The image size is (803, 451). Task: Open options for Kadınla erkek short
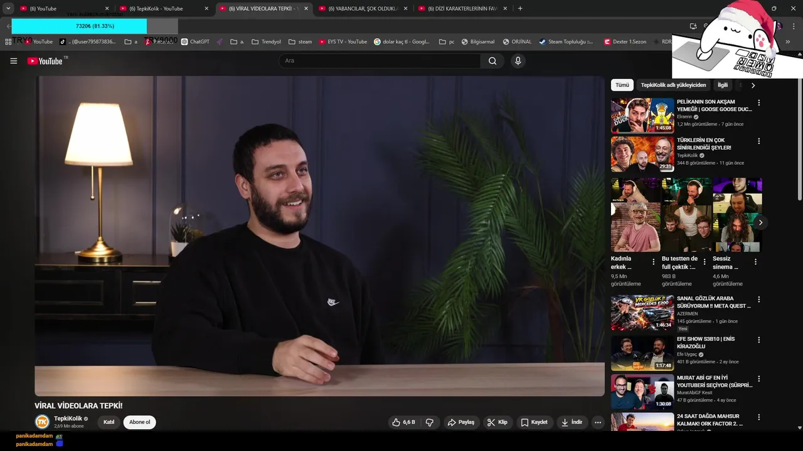(654, 262)
